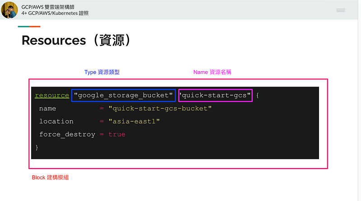Click the "Name 資源名稱" label

[212, 72]
